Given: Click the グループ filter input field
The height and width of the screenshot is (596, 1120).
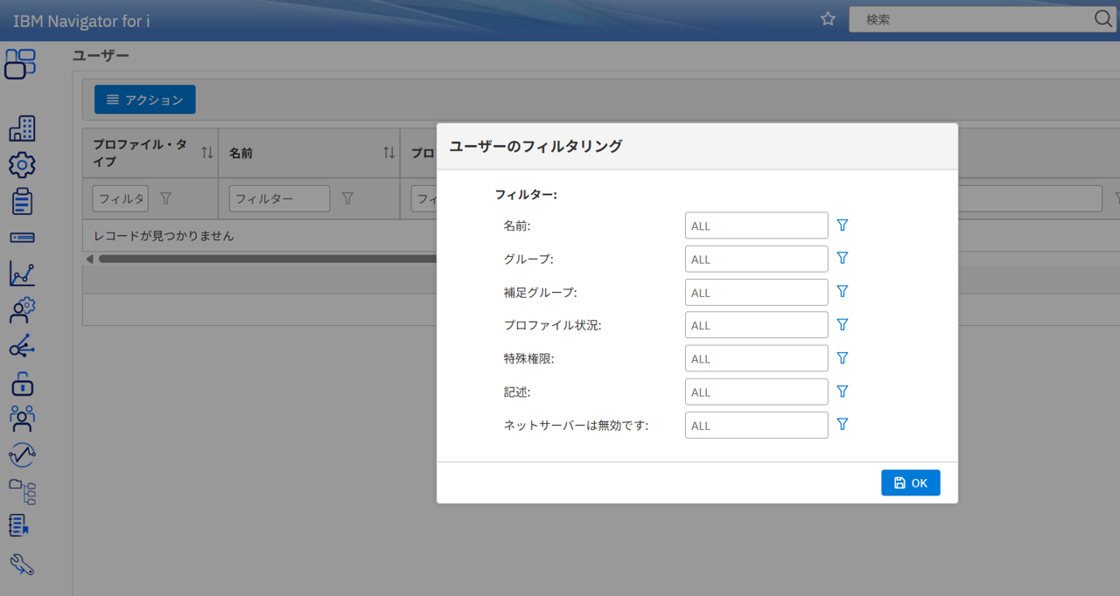Looking at the screenshot, I should click(756, 259).
